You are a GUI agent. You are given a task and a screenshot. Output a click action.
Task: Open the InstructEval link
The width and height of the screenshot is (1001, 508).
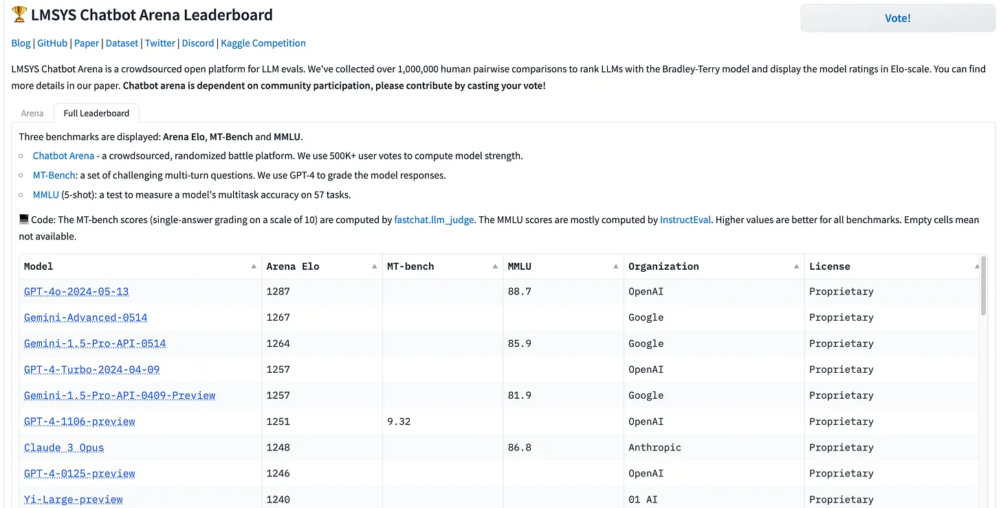[x=685, y=220]
